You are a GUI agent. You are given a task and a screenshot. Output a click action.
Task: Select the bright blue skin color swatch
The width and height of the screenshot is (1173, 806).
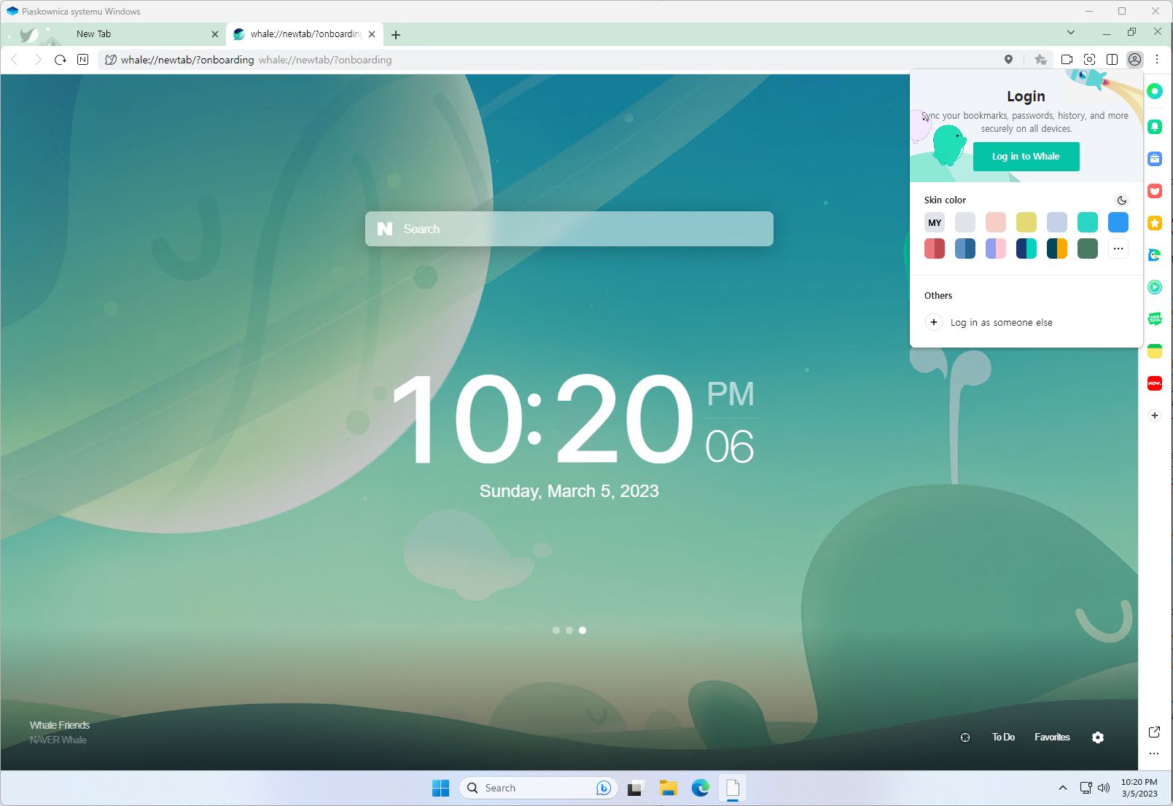click(1118, 222)
